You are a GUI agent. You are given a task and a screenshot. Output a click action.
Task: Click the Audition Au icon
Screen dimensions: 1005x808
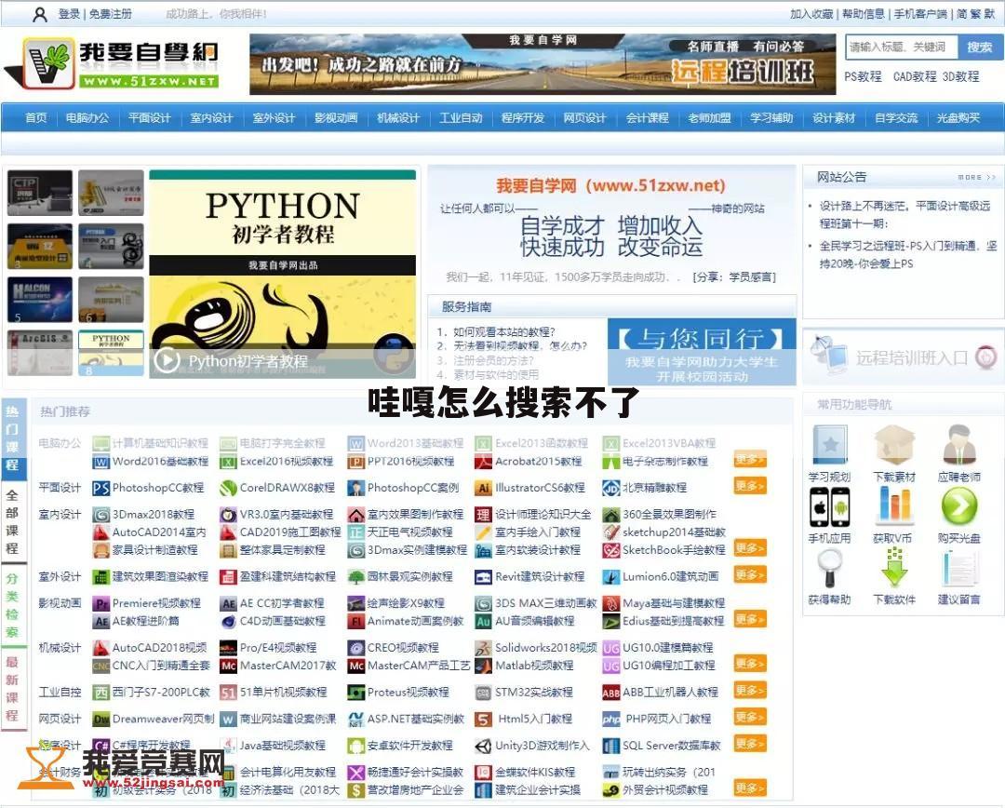coord(483,622)
